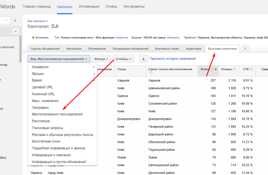Click the sidebar search input field
The height and width of the screenshot is (175, 268).
[5, 20]
